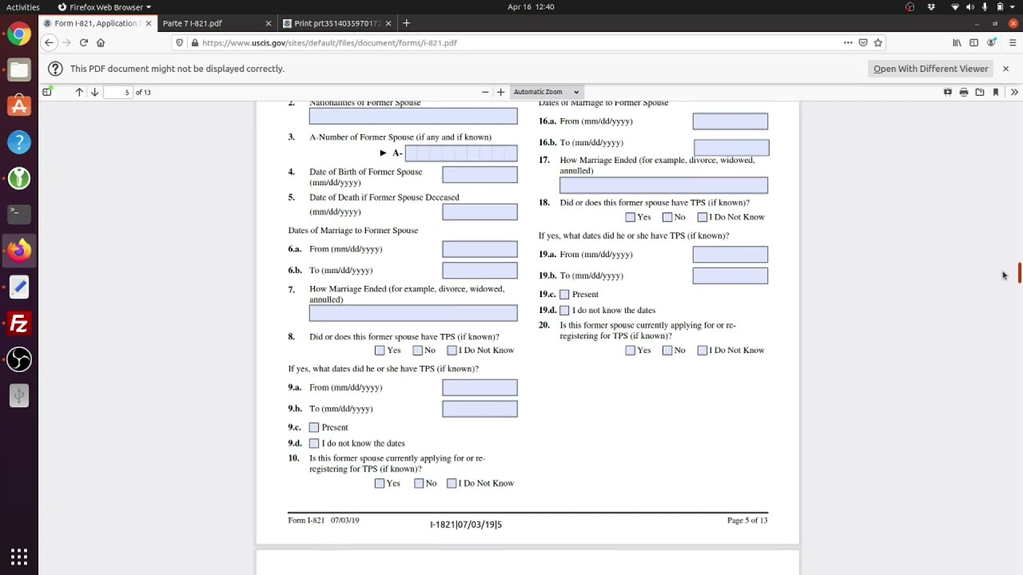The height and width of the screenshot is (575, 1023).
Task: Open clock showing Apr 16 12:40
Action: pos(531,7)
